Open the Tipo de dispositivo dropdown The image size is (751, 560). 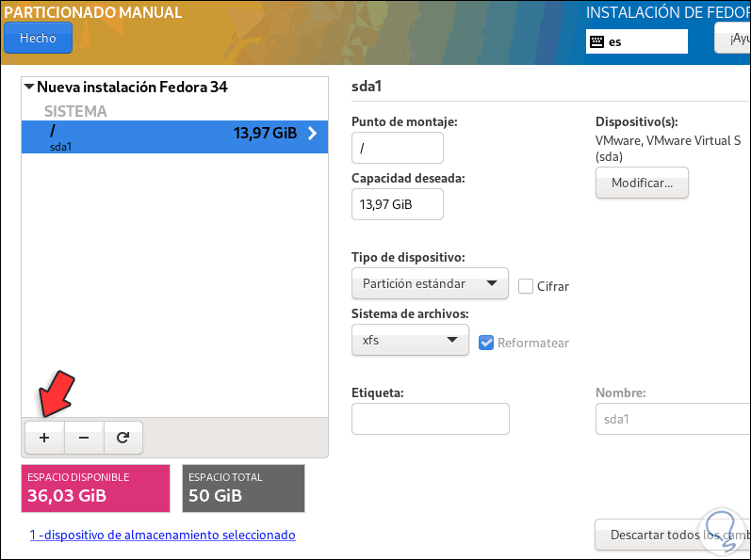429,283
